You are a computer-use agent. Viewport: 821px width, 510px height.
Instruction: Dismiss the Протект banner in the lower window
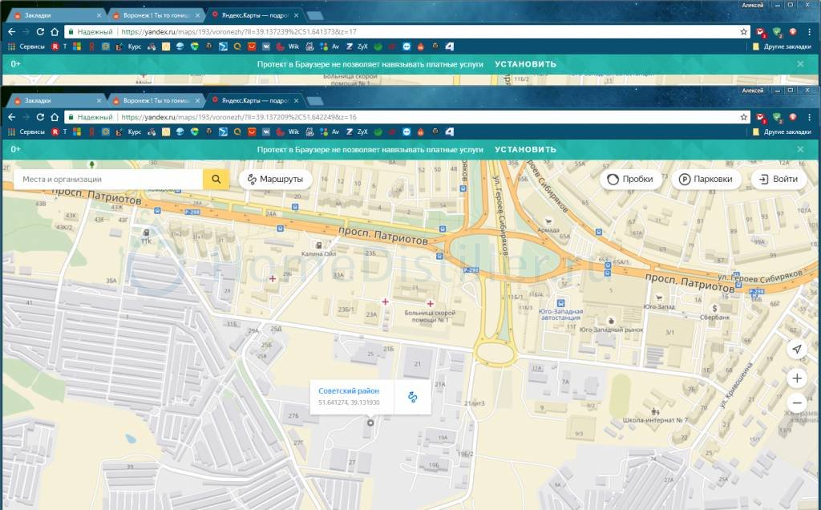tap(800, 149)
